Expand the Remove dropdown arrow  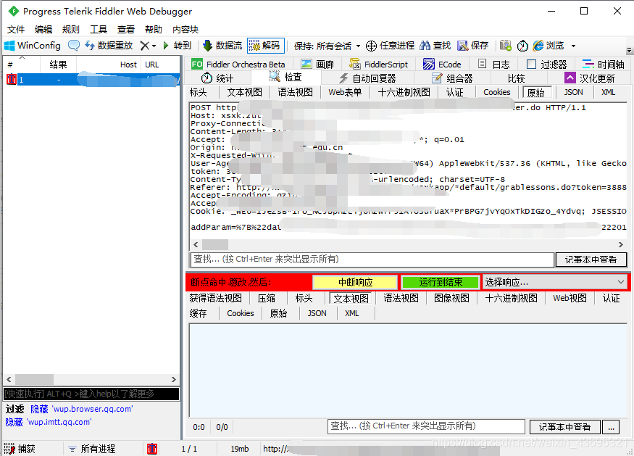(x=154, y=46)
